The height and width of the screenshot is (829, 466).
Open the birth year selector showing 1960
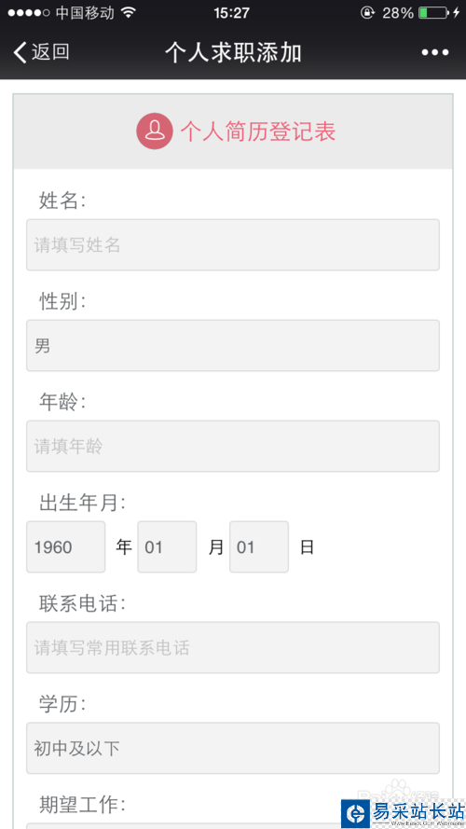(x=66, y=546)
